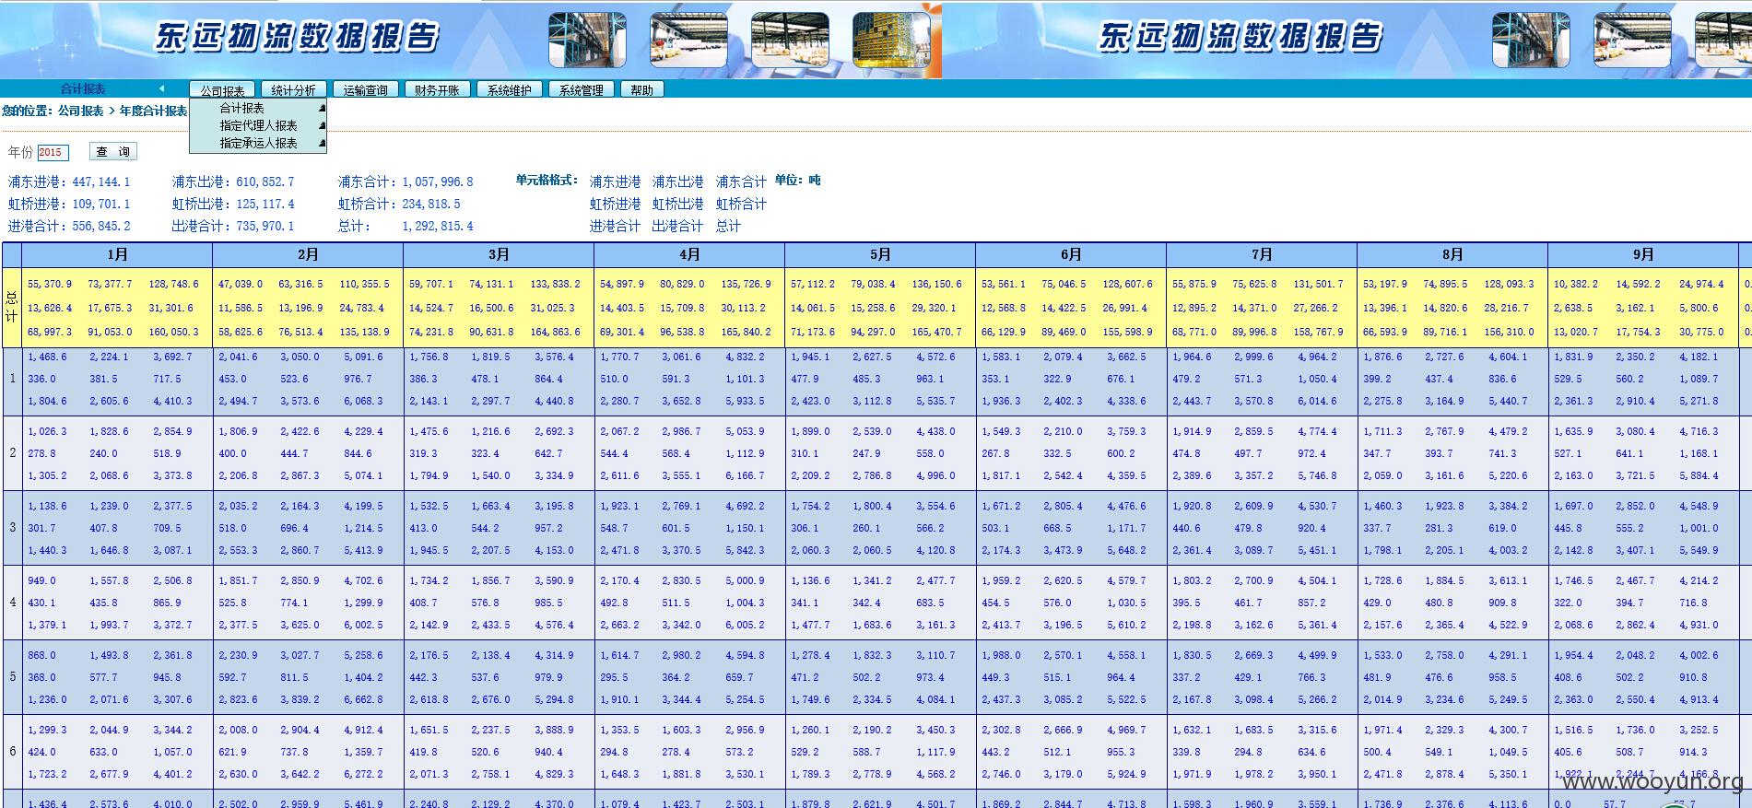
Task: Click the 5月 column header
Action: click(x=880, y=254)
